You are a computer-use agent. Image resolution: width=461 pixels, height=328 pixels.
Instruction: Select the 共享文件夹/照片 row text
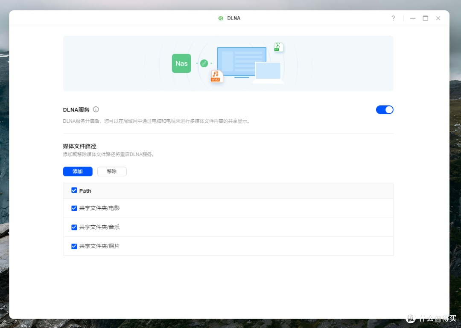pos(99,247)
